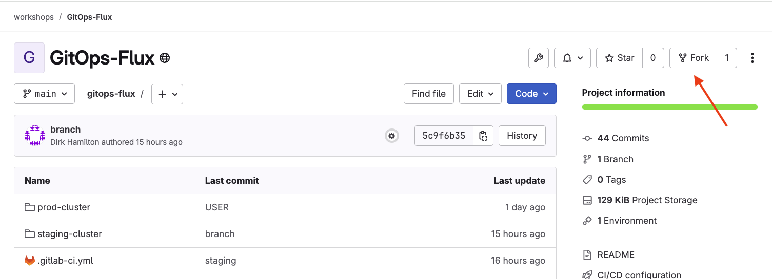
Task: Open the README link
Action: tap(616, 255)
